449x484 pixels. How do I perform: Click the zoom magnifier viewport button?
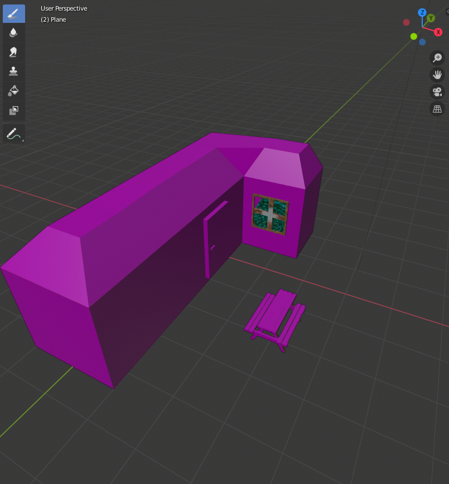(x=437, y=58)
